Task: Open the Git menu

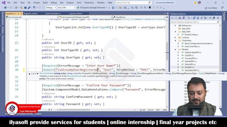Action: pyautogui.click(x=29, y=2)
